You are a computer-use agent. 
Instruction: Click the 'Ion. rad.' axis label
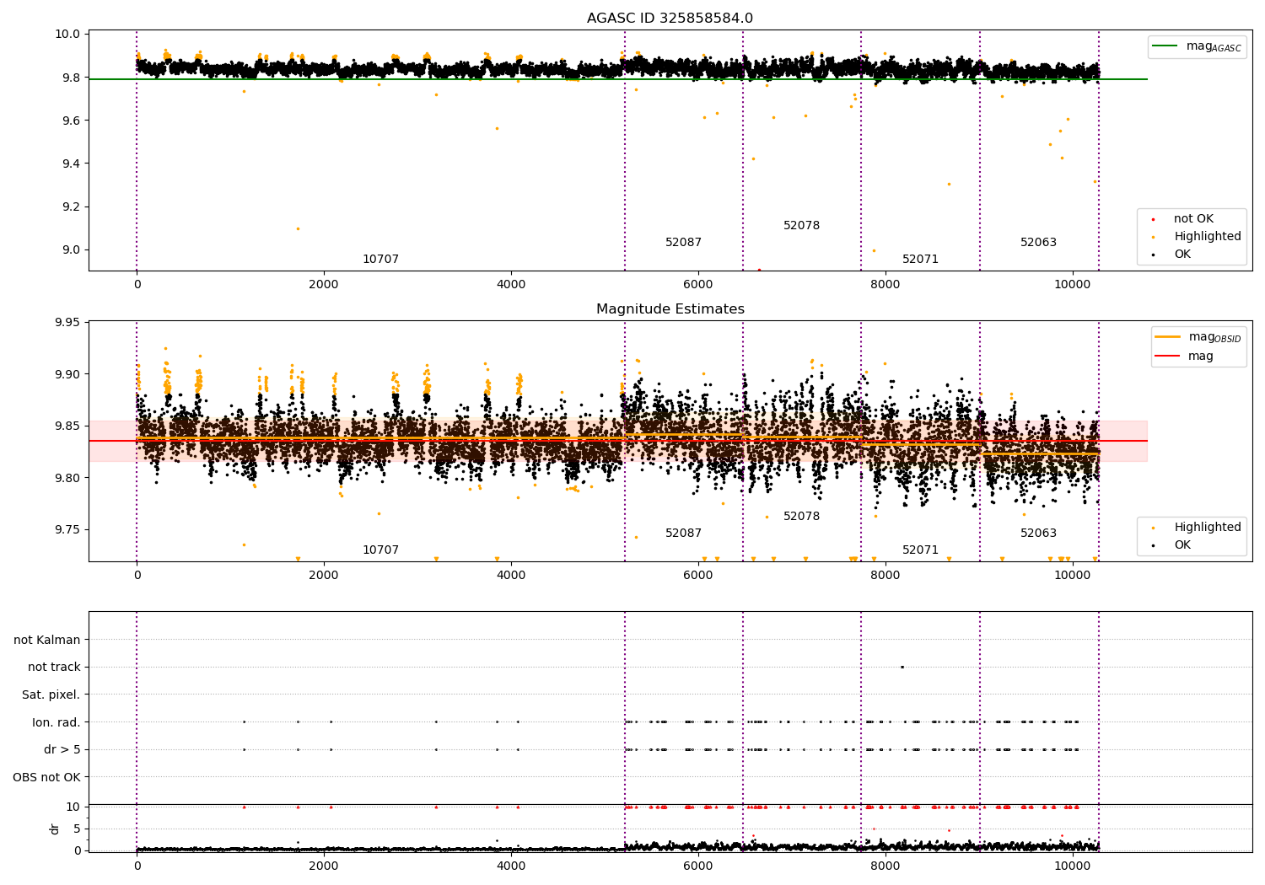click(57, 722)
